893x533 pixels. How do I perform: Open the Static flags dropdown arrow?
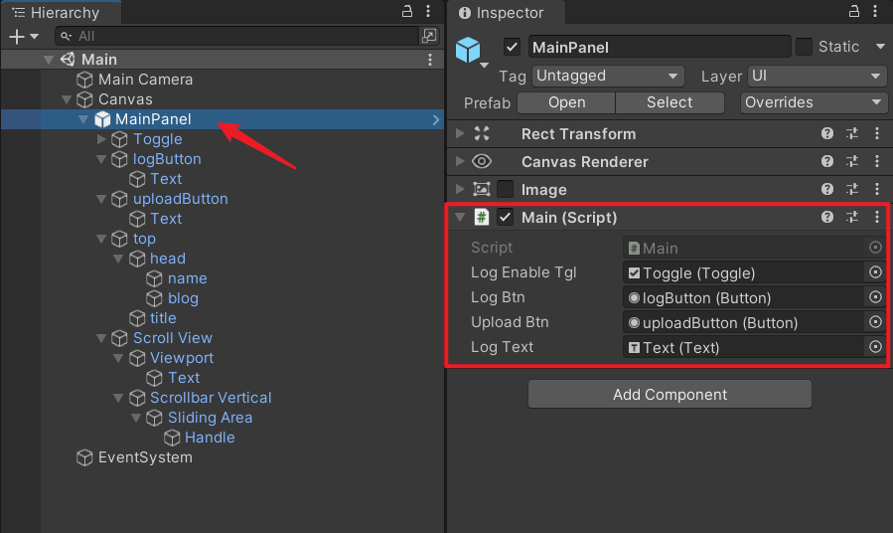click(x=880, y=47)
